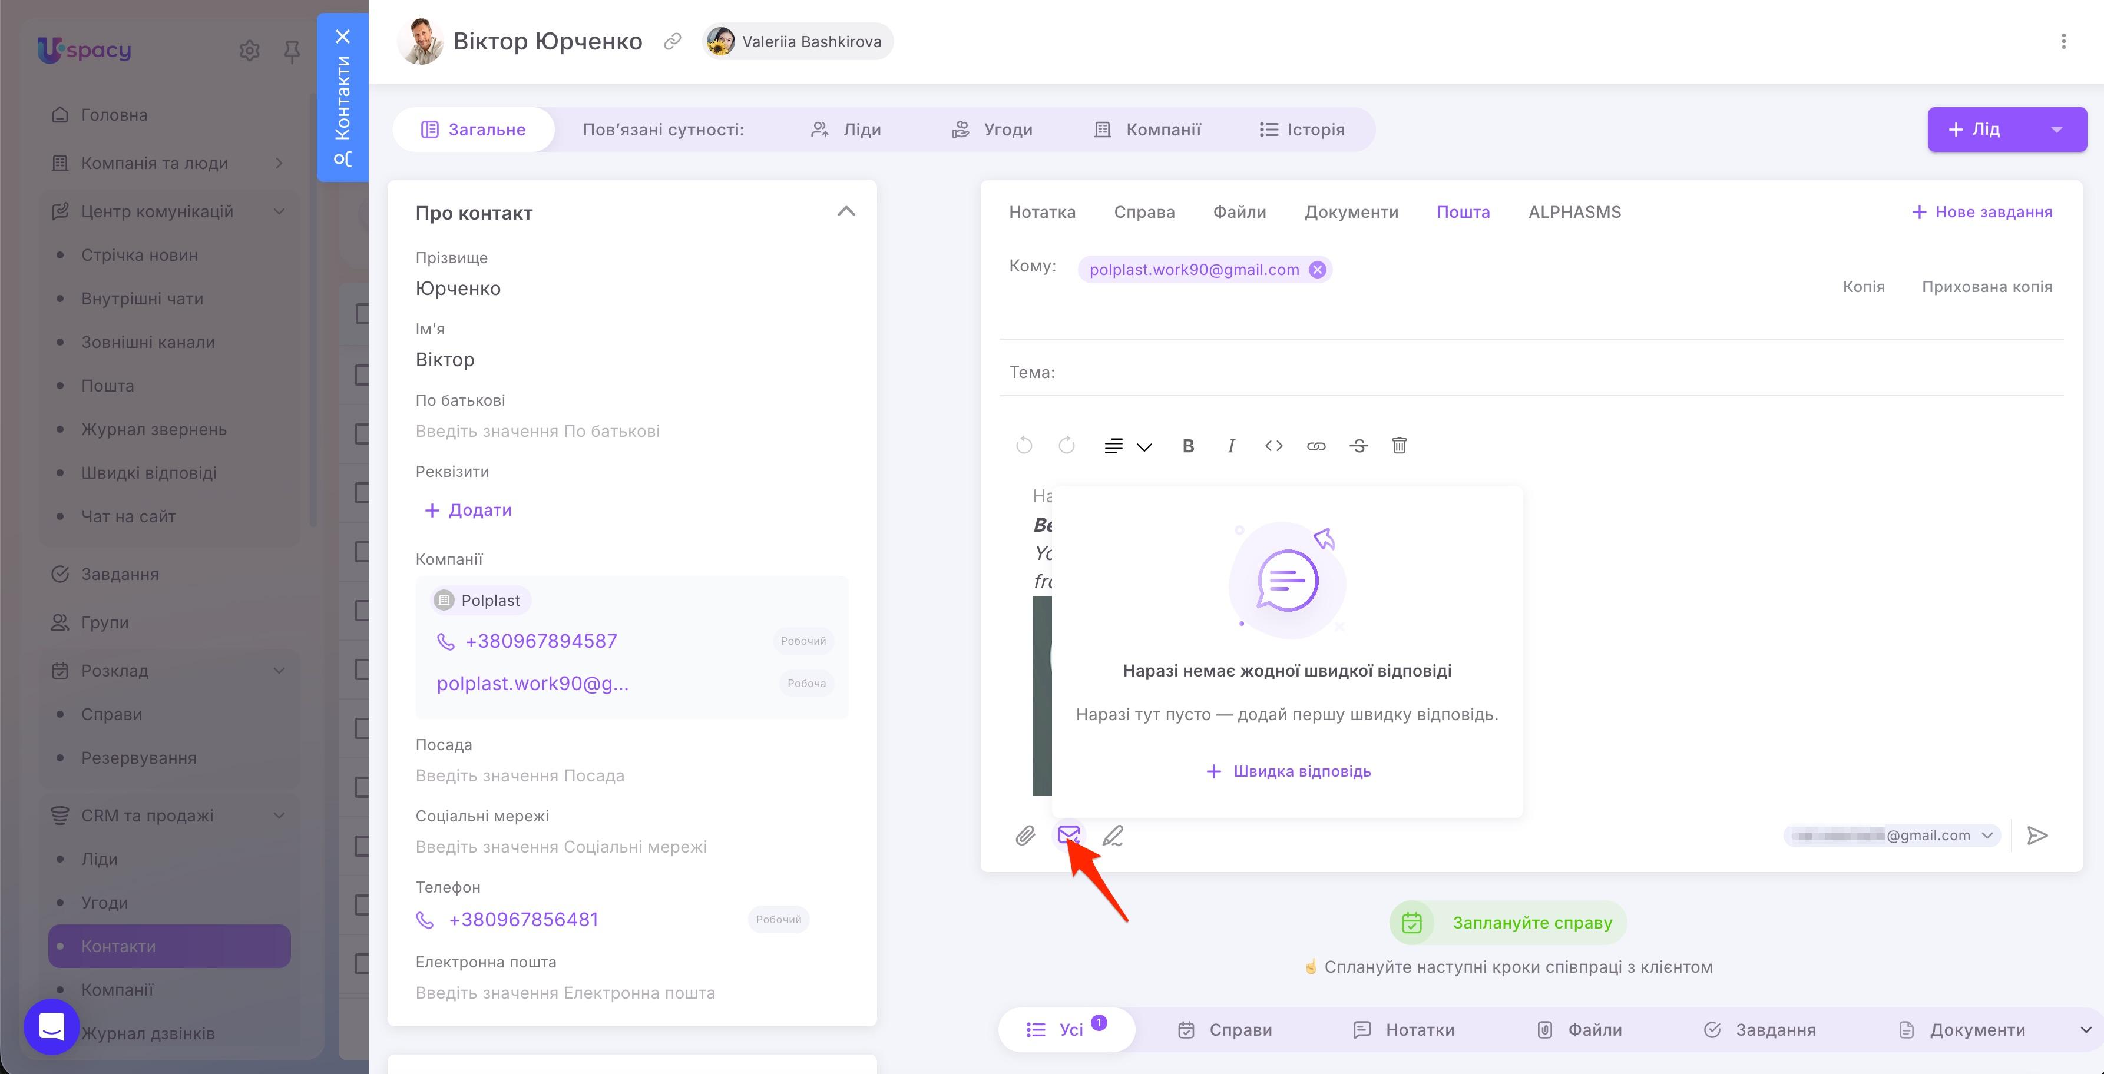
Task: Expand the activity filter tabs chevron
Action: [x=2085, y=1030]
